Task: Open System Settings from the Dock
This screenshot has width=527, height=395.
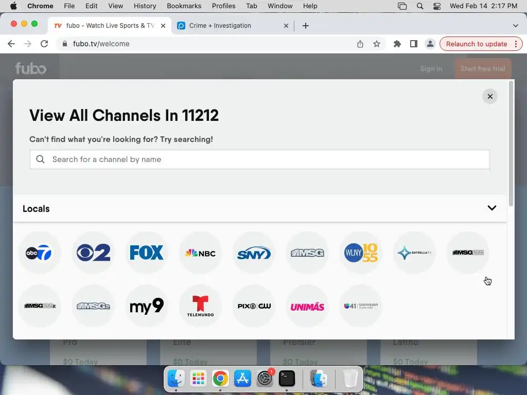Action: click(x=265, y=378)
